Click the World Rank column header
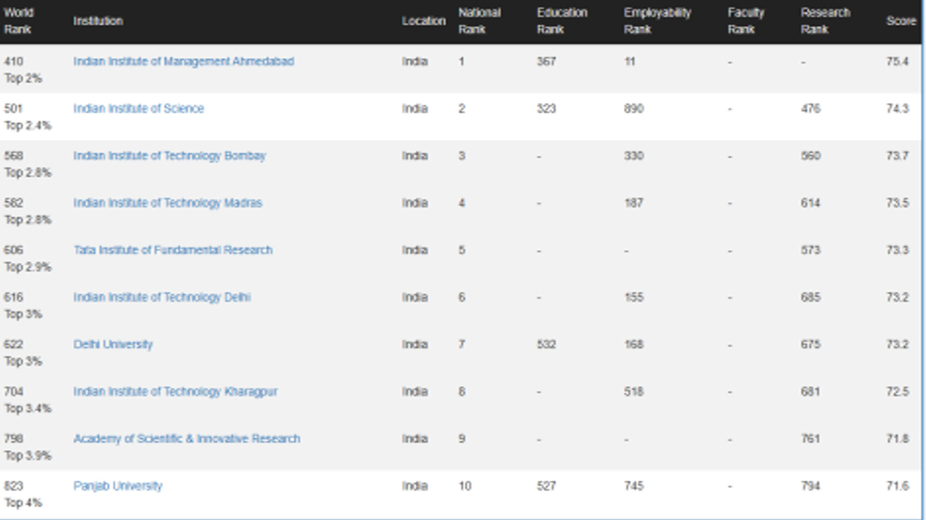Screen dimensions: 926x520 (19, 21)
